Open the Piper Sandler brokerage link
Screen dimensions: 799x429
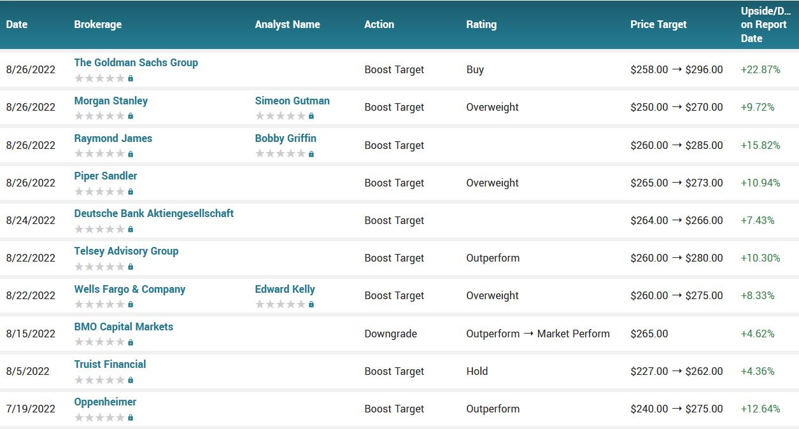106,176
